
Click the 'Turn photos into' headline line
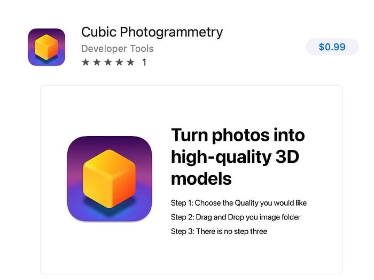pos(238,135)
